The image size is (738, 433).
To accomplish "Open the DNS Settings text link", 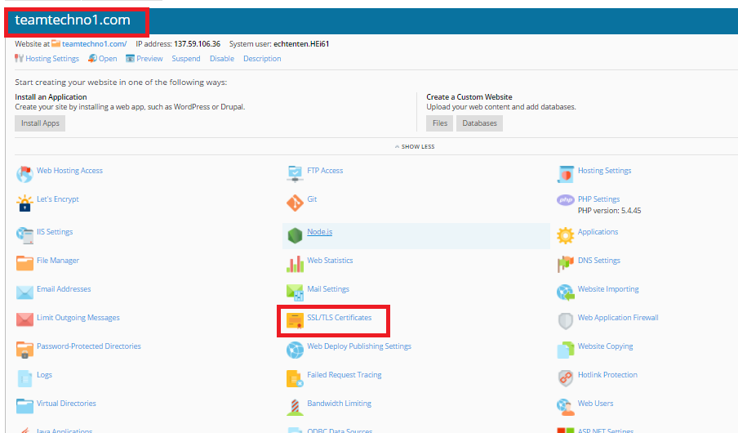I will pos(599,261).
